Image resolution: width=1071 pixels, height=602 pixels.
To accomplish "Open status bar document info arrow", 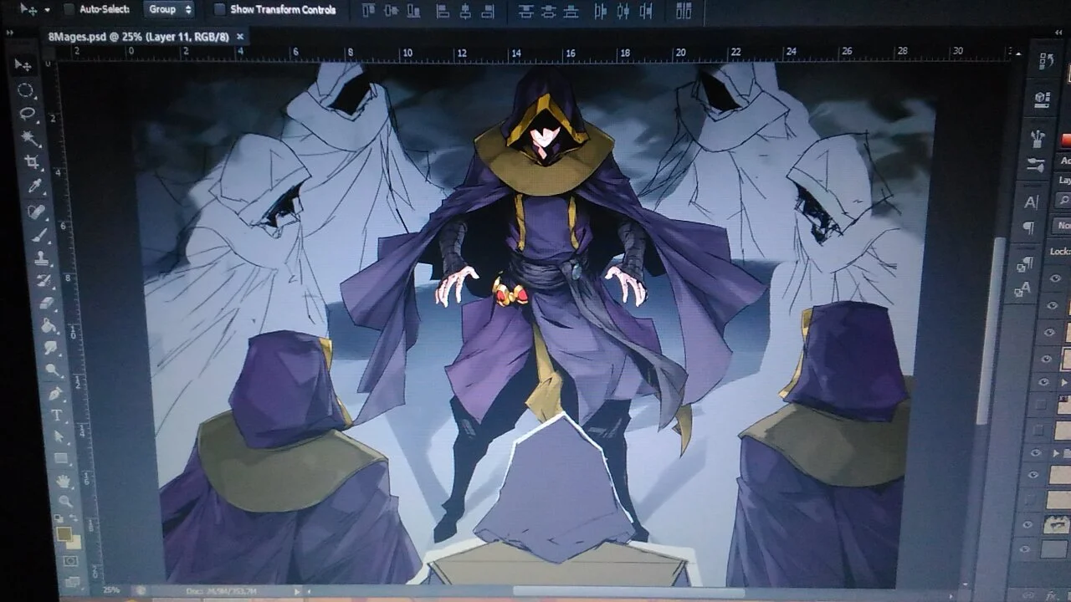I will 299,591.
